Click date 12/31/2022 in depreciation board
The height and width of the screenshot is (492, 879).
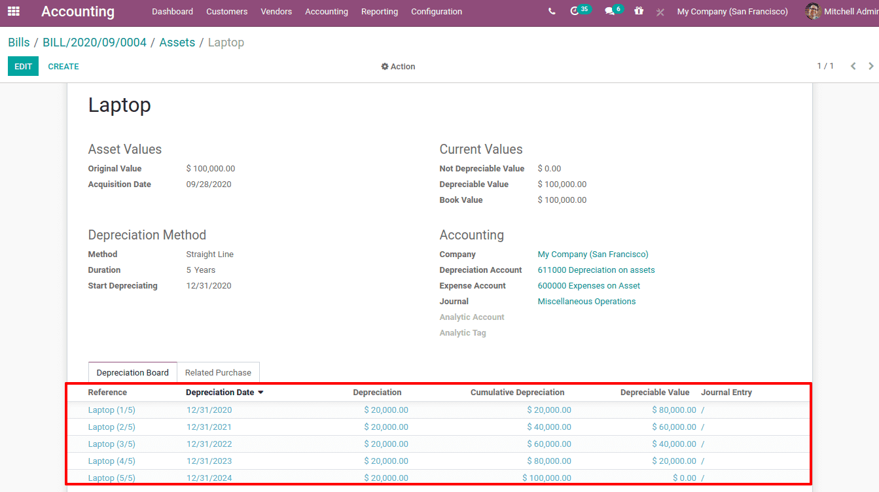(209, 444)
